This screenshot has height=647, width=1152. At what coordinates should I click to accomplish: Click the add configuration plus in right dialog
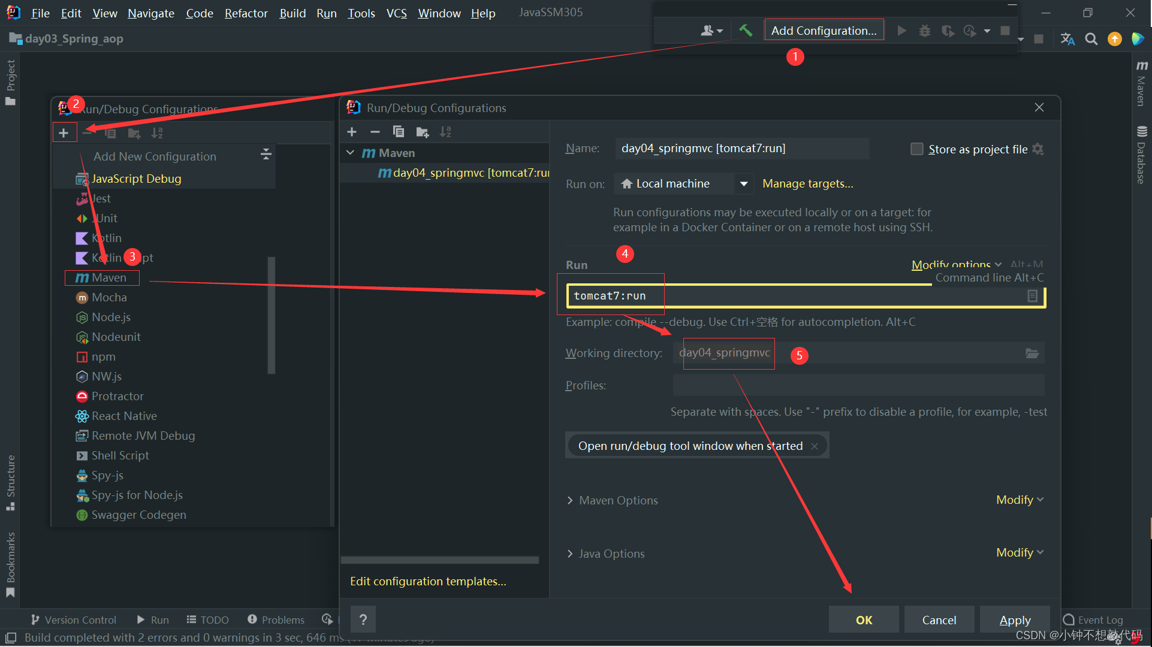[352, 132]
